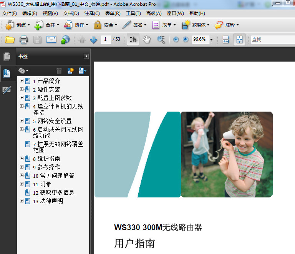Expand bookmark 10 常见问题解答
The height and width of the screenshot is (254, 295).
click(22, 175)
